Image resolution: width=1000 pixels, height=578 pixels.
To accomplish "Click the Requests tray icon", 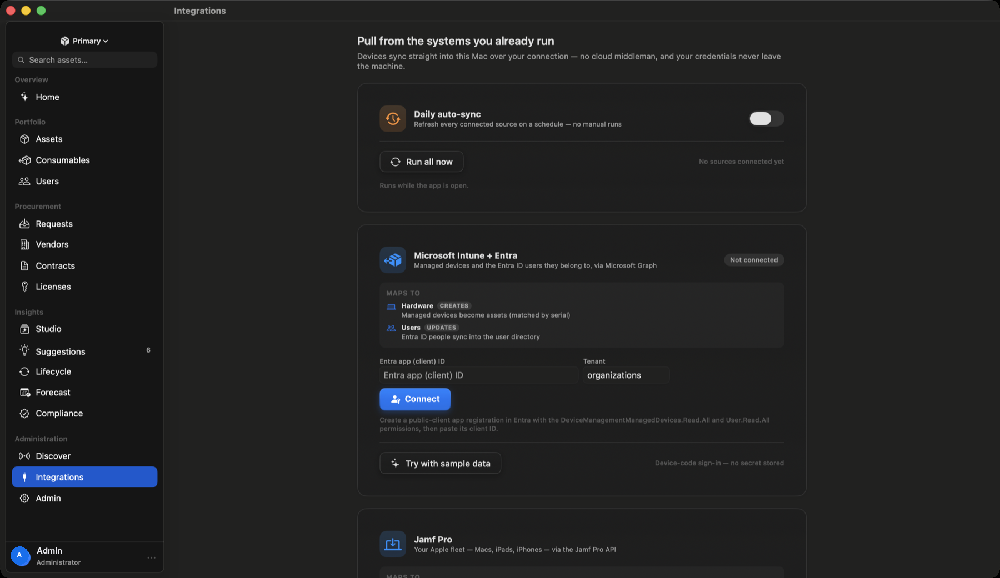I will click(x=24, y=224).
